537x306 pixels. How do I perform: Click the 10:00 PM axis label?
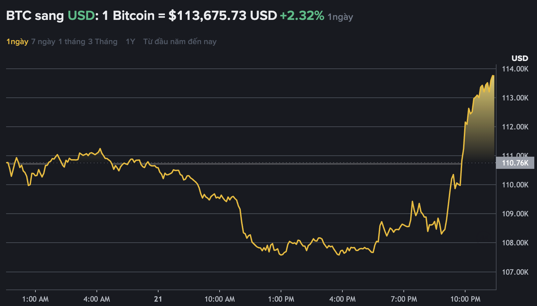click(465, 299)
